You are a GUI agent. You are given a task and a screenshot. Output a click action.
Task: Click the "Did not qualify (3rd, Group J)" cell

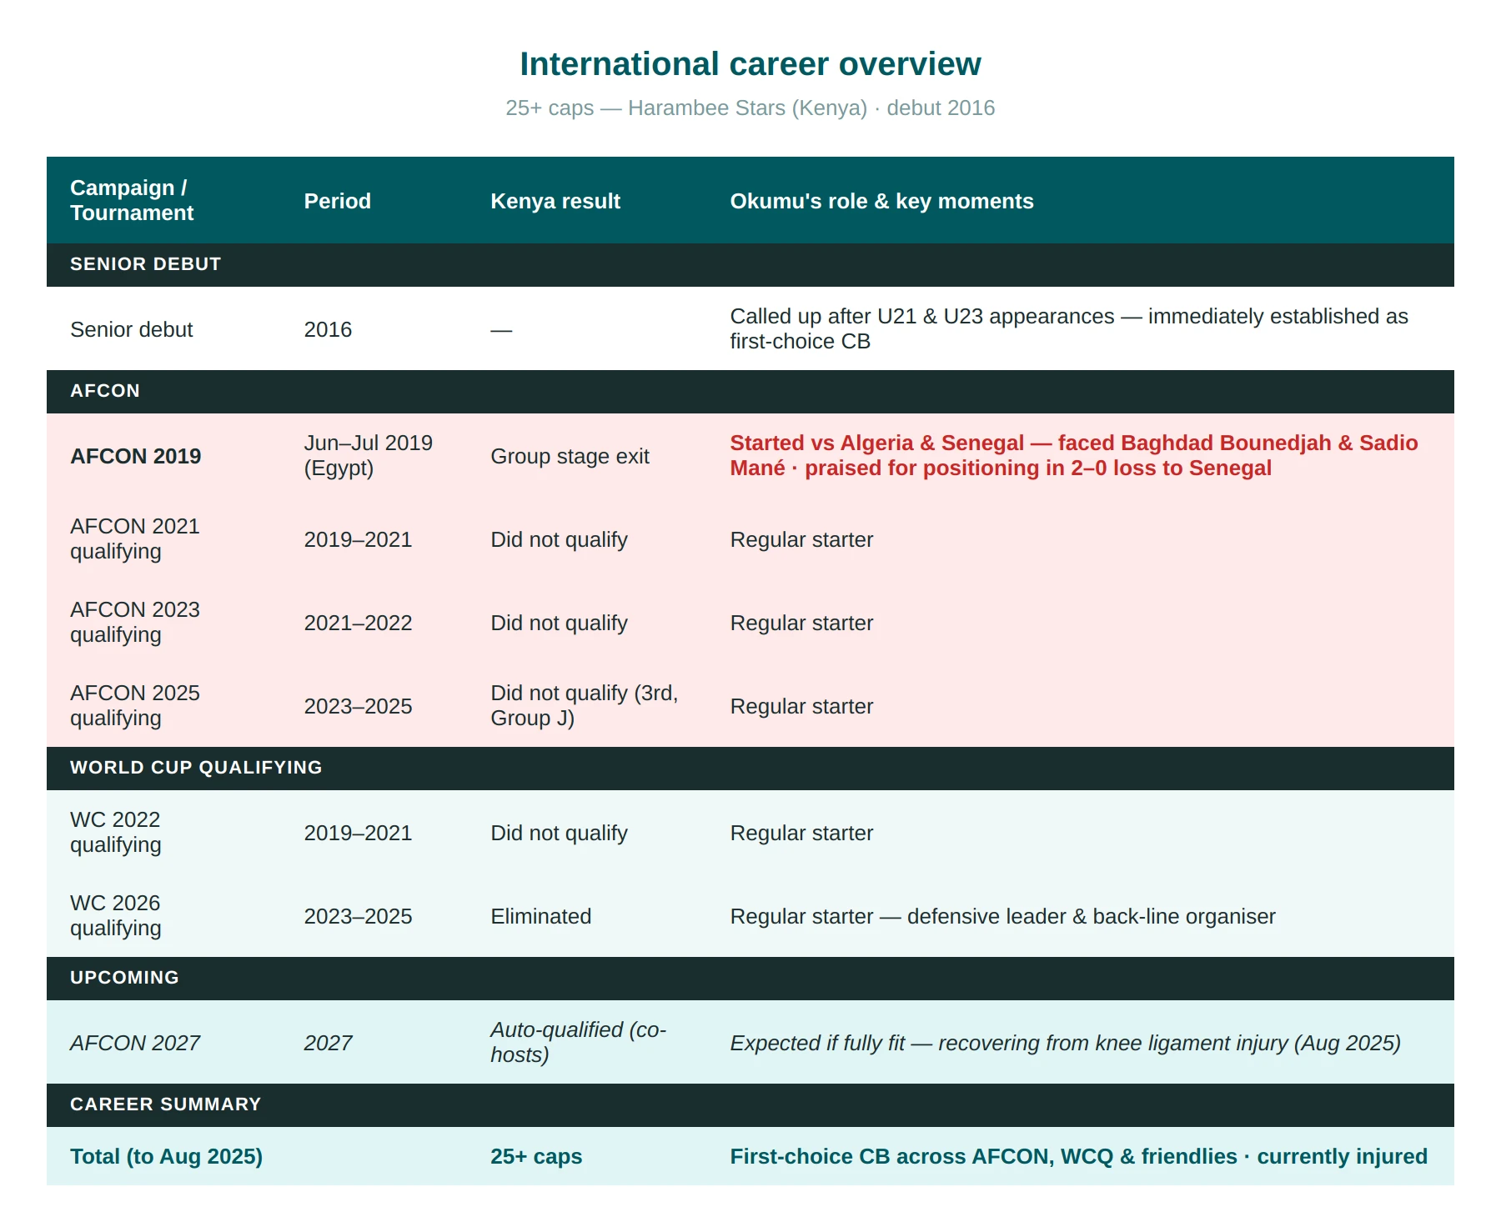coord(584,705)
